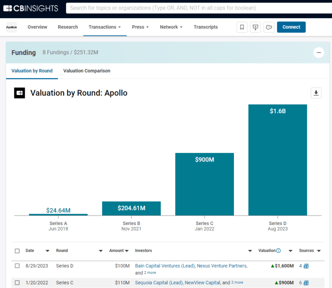332x288 pixels.
Task: Go to the Research tab
Action: coord(68,27)
